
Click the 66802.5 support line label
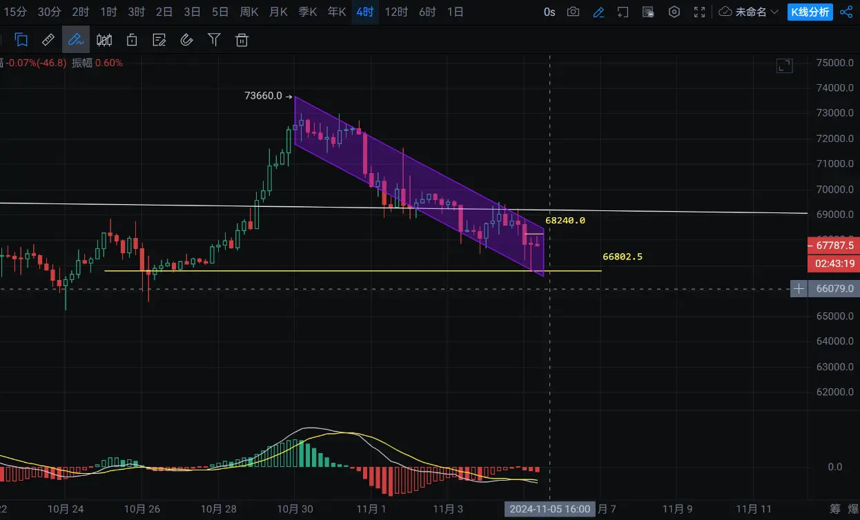click(x=623, y=257)
